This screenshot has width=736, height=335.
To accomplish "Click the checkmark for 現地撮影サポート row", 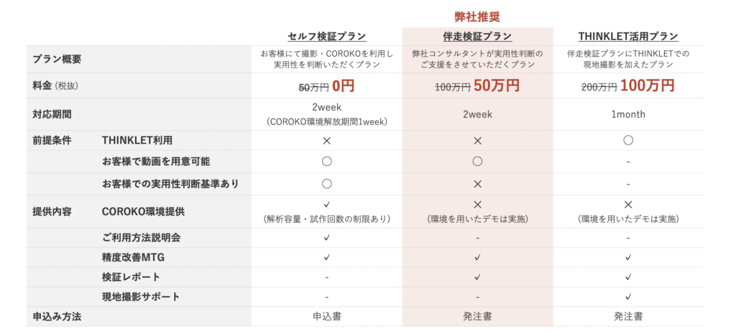I will pos(628,296).
